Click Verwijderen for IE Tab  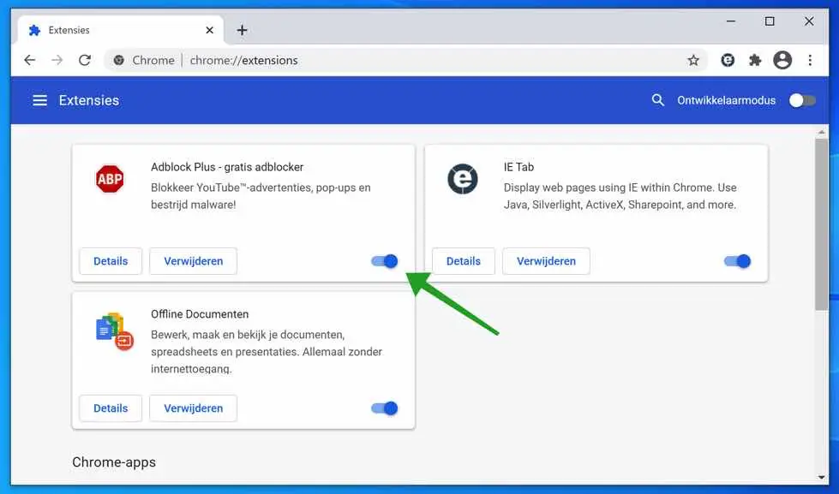(x=546, y=261)
